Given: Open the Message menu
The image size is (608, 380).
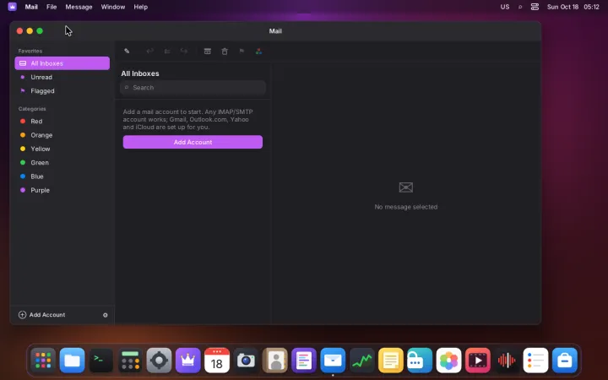Looking at the screenshot, I should (79, 7).
